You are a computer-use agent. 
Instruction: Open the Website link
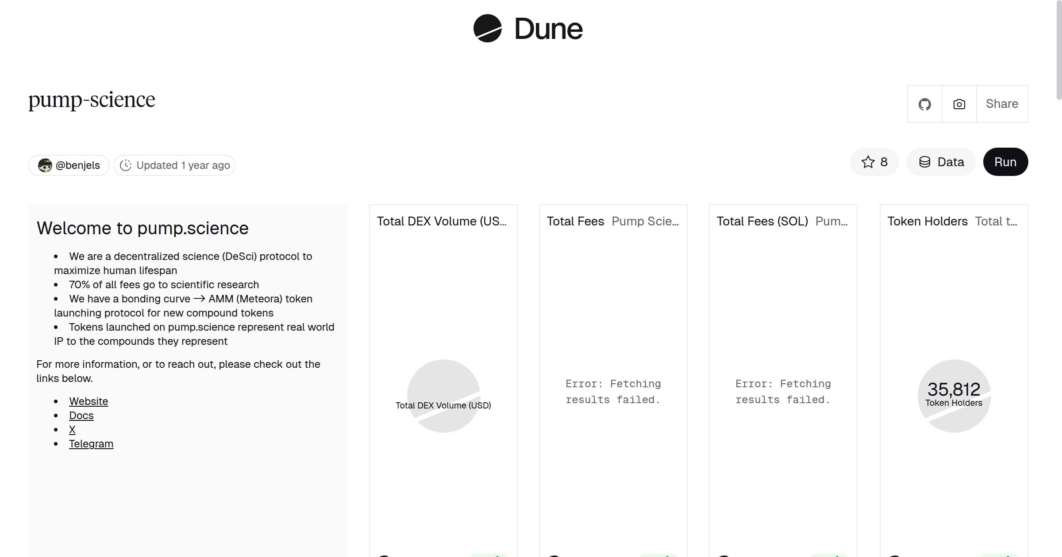tap(88, 401)
